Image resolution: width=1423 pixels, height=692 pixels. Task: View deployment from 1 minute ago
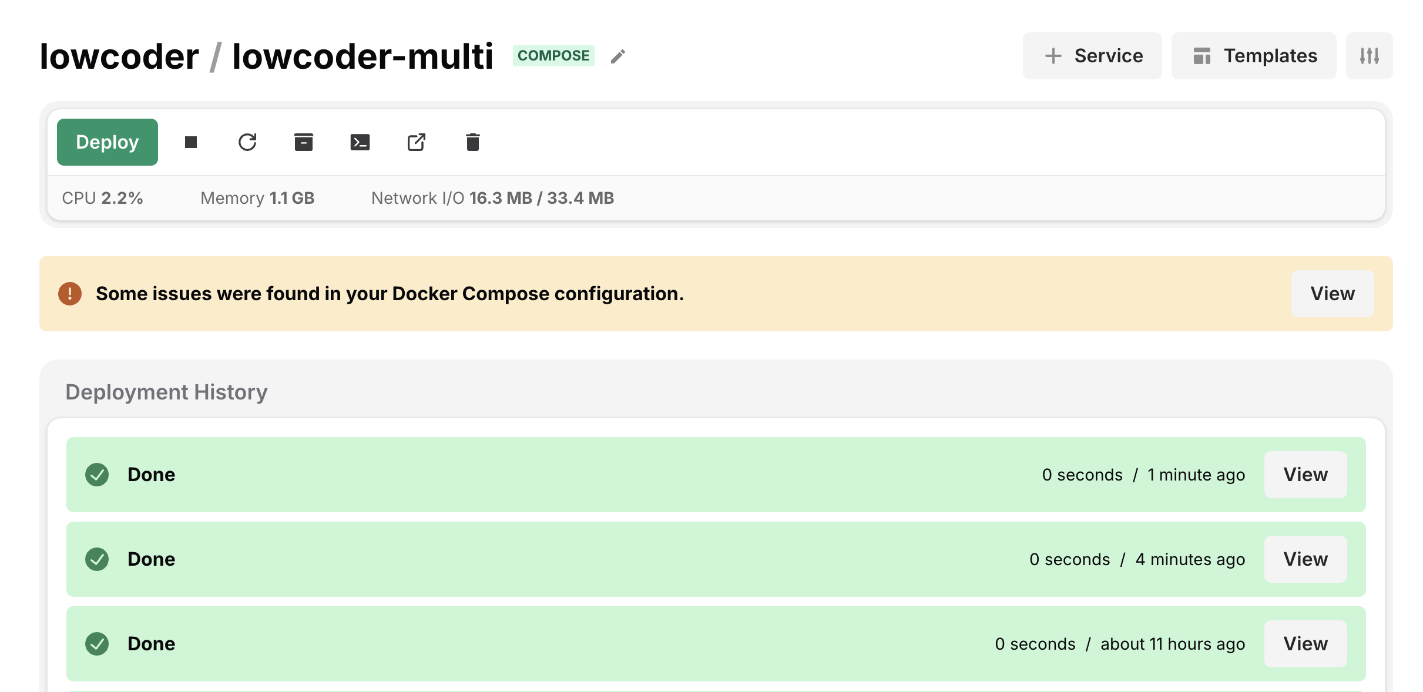pyautogui.click(x=1305, y=475)
